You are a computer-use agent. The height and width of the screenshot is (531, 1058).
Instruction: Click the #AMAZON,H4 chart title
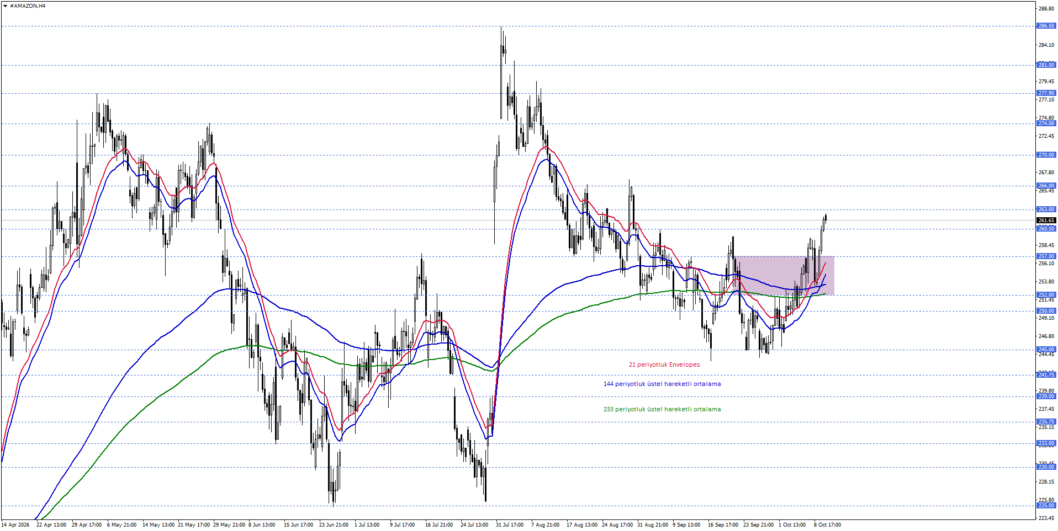[x=28, y=6]
